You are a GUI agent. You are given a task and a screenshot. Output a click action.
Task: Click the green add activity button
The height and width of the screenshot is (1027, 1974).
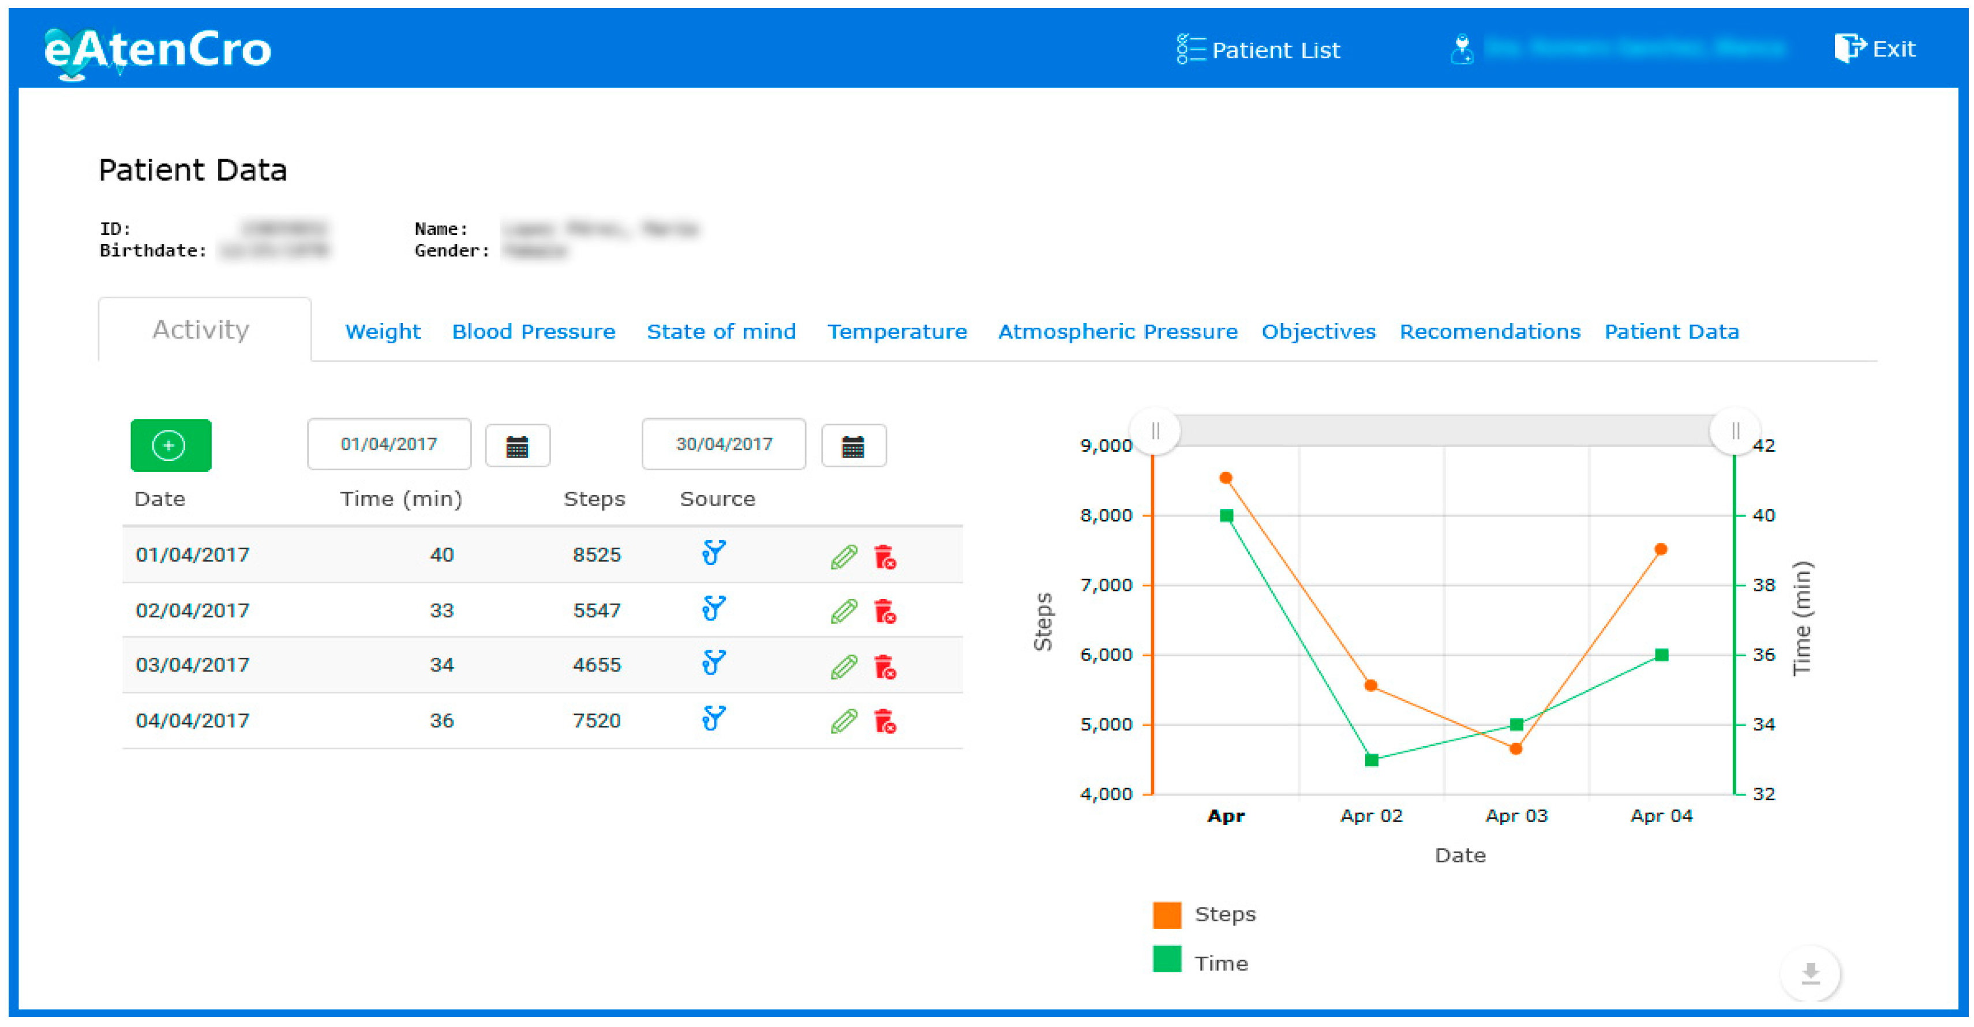tap(170, 445)
